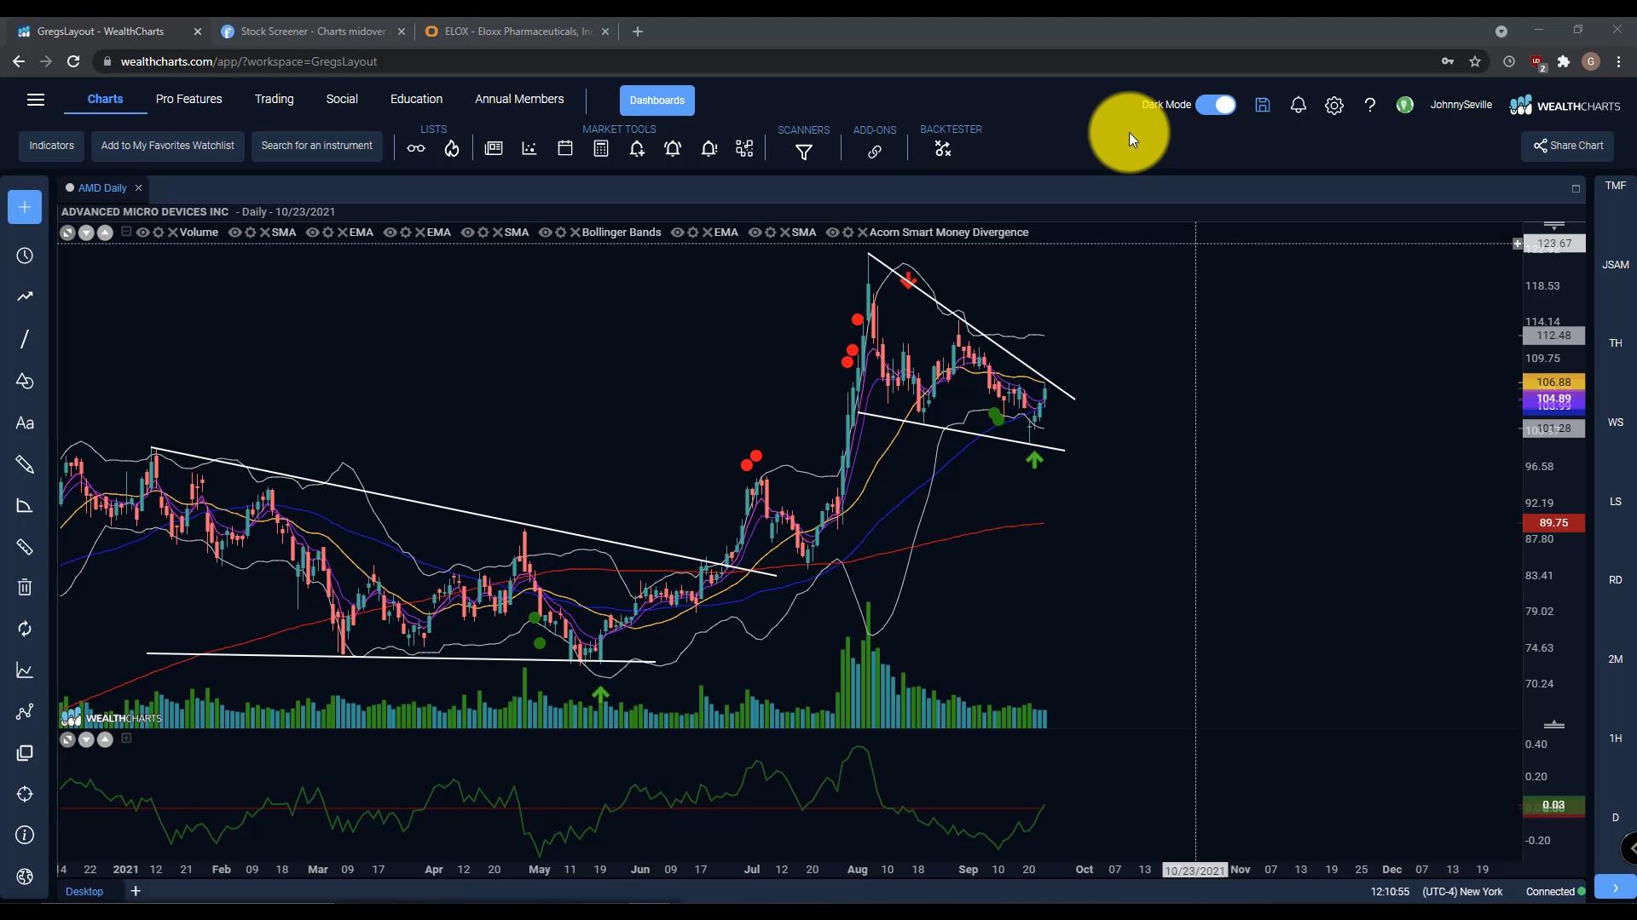Click the crosshair target icon in left sidebar
The image size is (1637, 920).
[x=25, y=794]
